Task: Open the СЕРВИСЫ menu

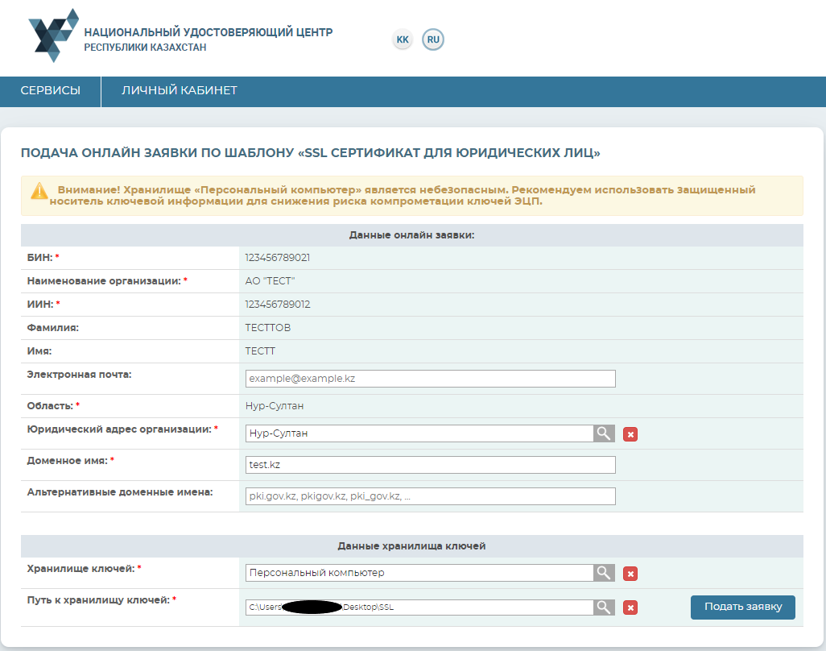Action: tap(50, 91)
